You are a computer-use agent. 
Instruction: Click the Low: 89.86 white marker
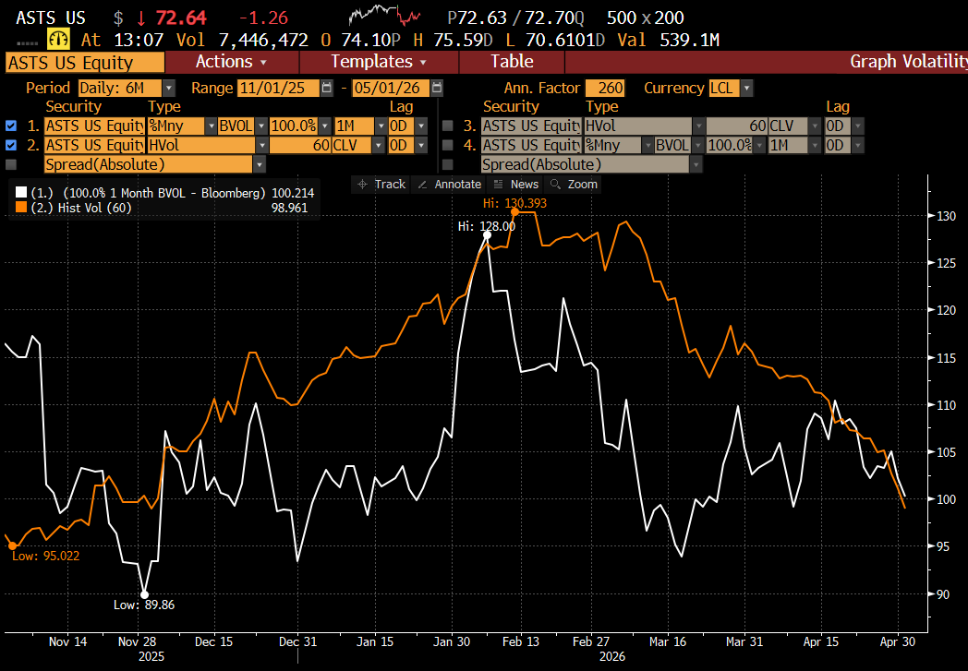pyautogui.click(x=144, y=594)
